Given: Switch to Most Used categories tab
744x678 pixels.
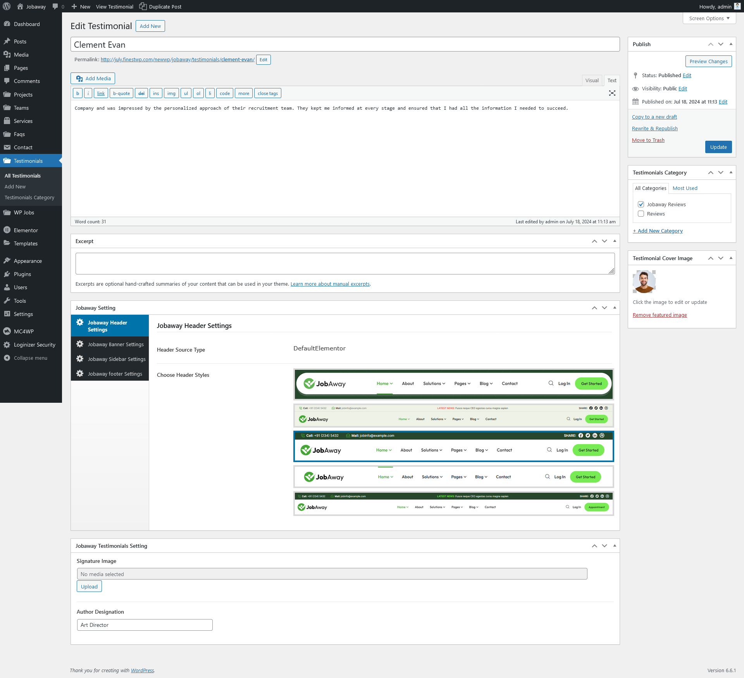Looking at the screenshot, I should tap(685, 188).
